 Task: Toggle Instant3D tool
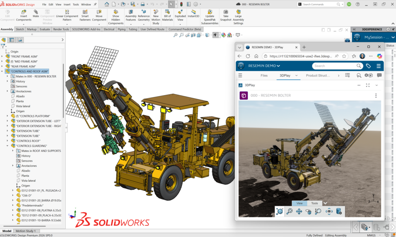(x=193, y=14)
